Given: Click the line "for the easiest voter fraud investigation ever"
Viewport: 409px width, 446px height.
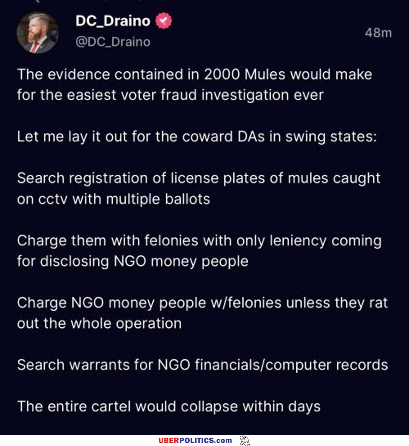Looking at the screenshot, I should tap(171, 95).
